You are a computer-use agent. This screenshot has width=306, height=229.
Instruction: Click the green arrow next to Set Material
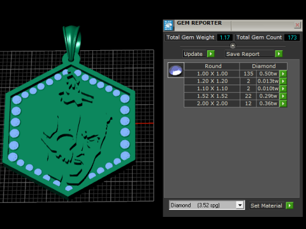tap(289, 205)
